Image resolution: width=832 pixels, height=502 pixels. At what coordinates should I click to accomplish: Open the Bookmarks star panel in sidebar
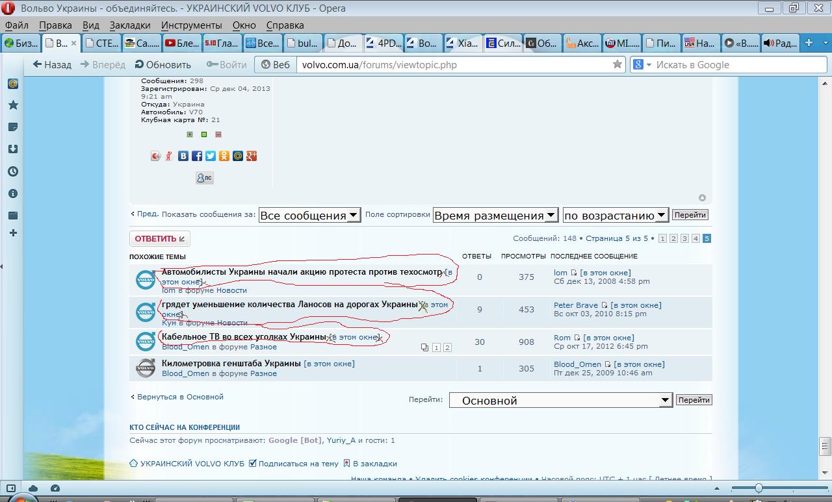click(x=12, y=105)
